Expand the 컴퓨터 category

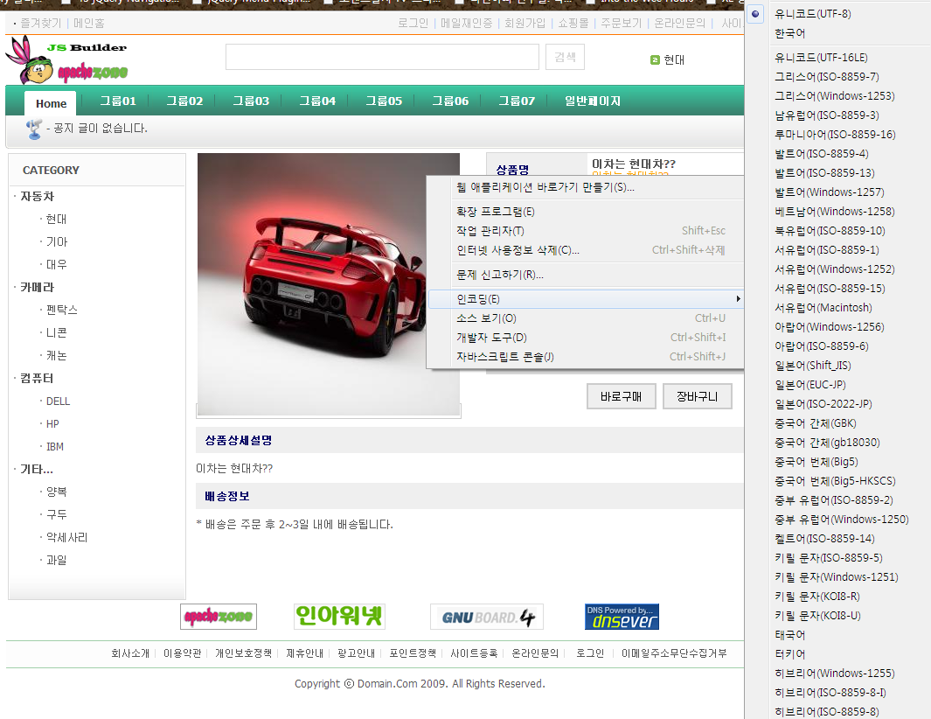(38, 379)
